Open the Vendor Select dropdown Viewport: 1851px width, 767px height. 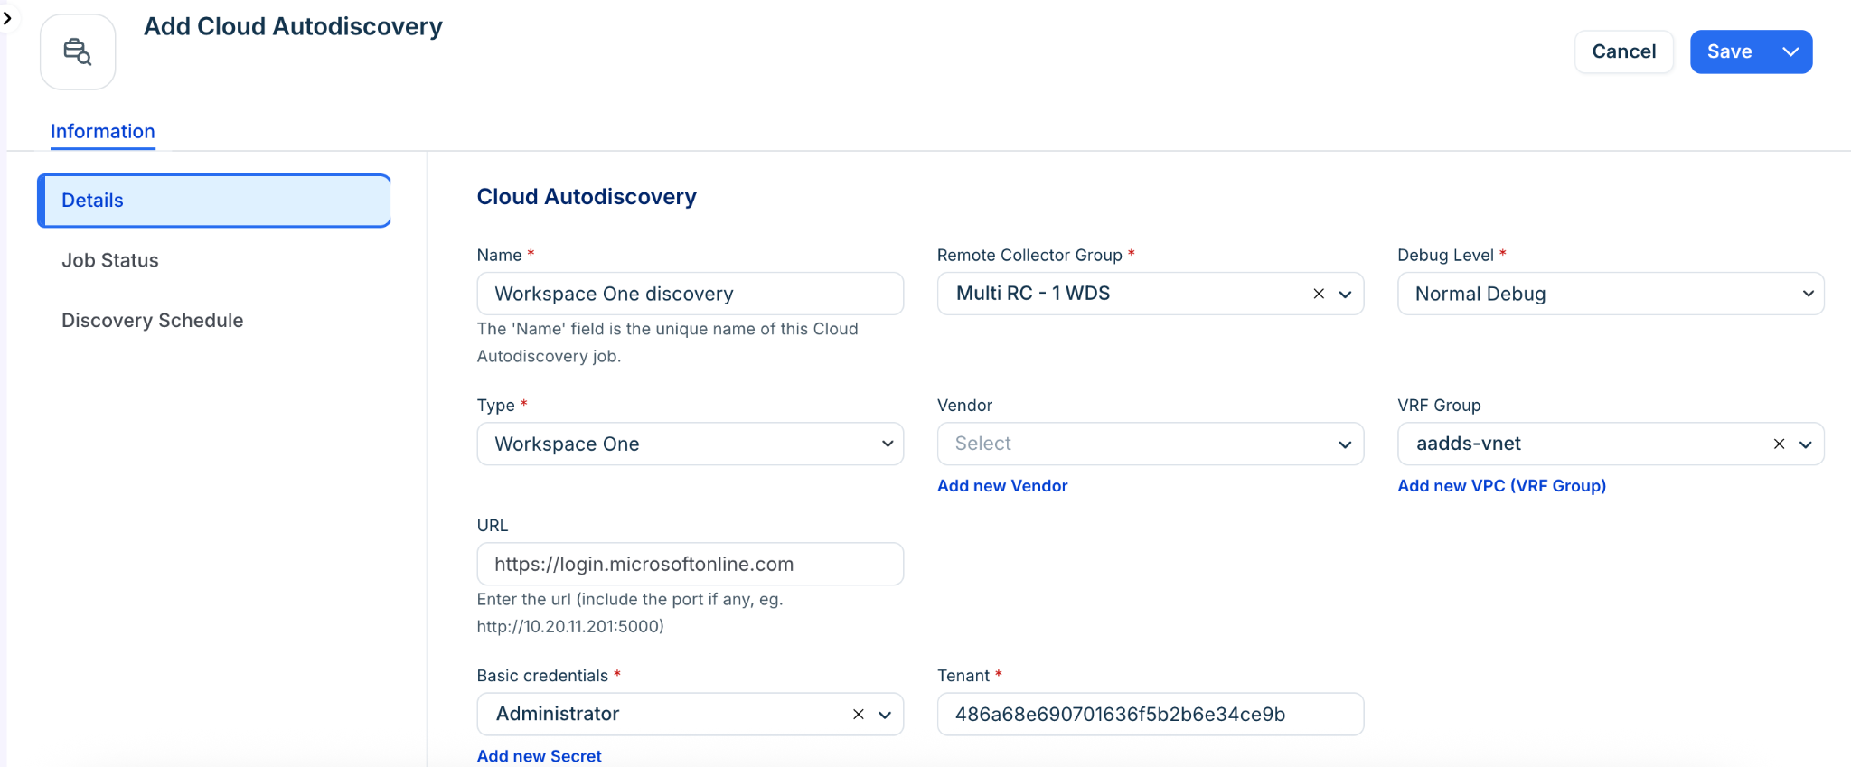(x=1150, y=444)
